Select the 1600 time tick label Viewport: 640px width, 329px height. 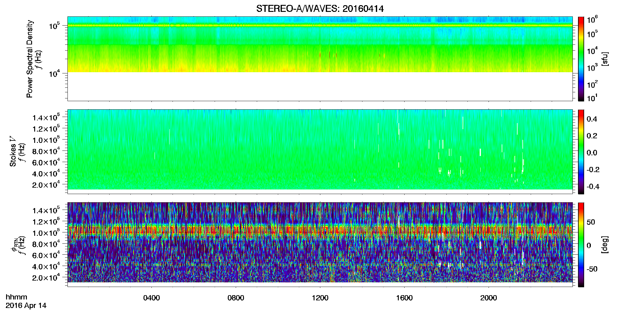[x=404, y=298]
